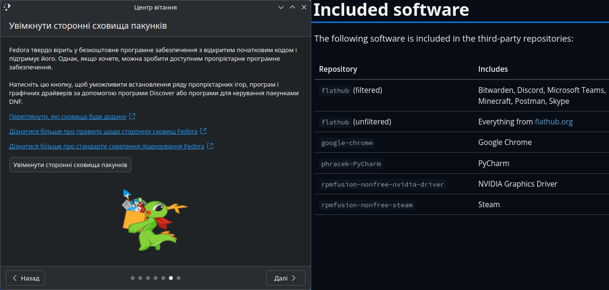Select 'rpmfusion-nonfree-steam' code label

367,205
